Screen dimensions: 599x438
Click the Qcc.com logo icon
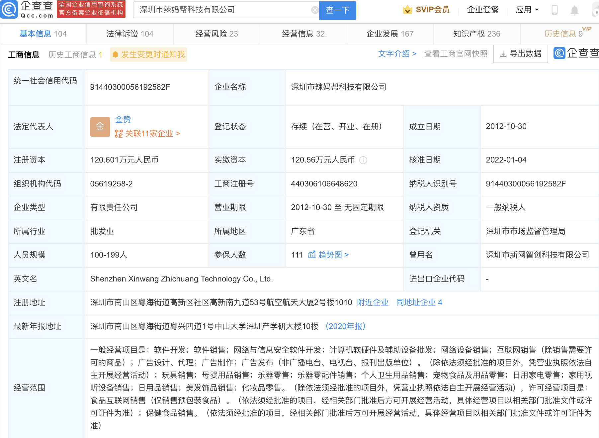[x=9, y=9]
